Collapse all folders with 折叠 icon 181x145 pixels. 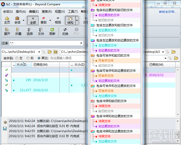pyautogui.click(x=18, y=31)
